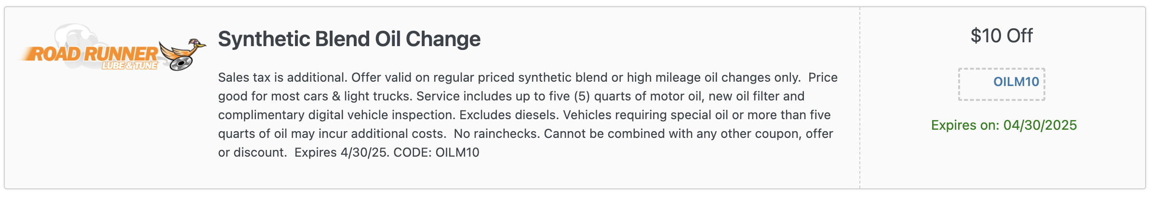Click the 'five (5) quarts of motor oil' text
Image resolution: width=1149 pixels, height=197 pixels.
pos(621,96)
